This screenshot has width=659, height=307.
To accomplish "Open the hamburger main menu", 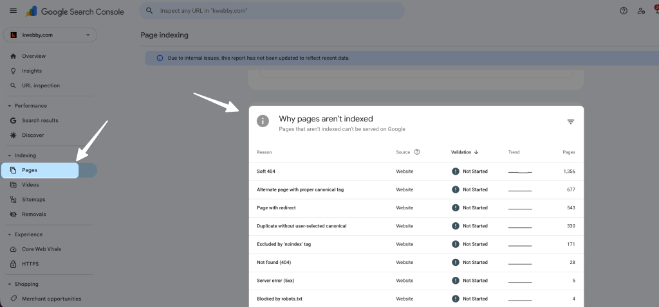I will point(14,11).
